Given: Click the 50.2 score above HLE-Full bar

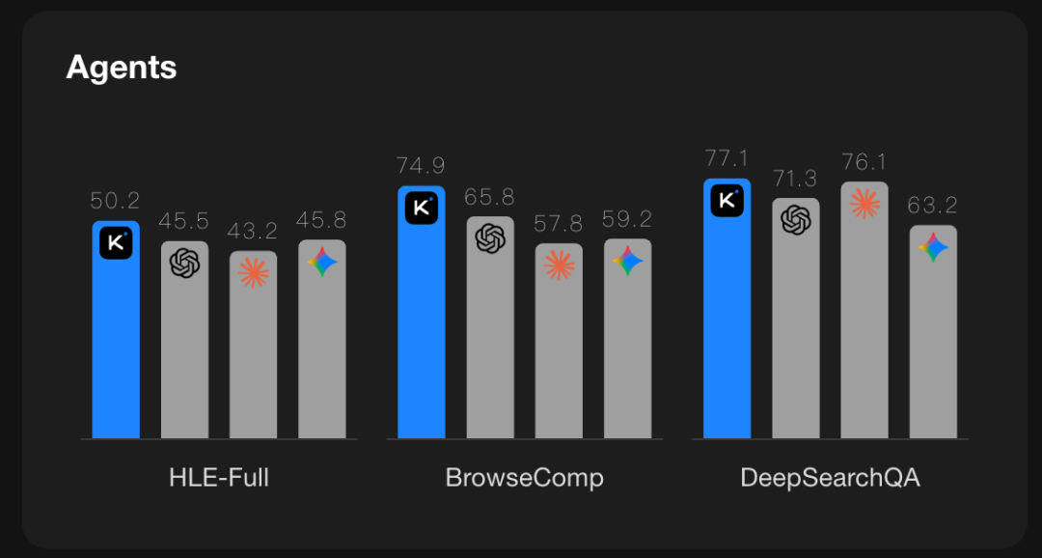Looking at the screenshot, I should click(x=116, y=201).
